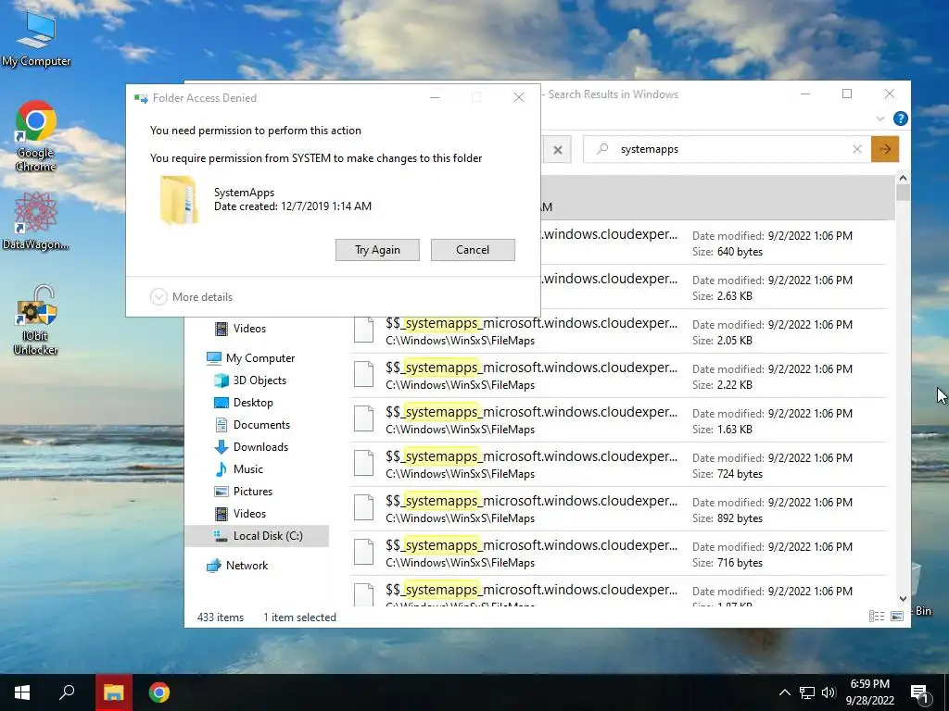
Task: Switch to details view in status bar
Action: tap(877, 616)
